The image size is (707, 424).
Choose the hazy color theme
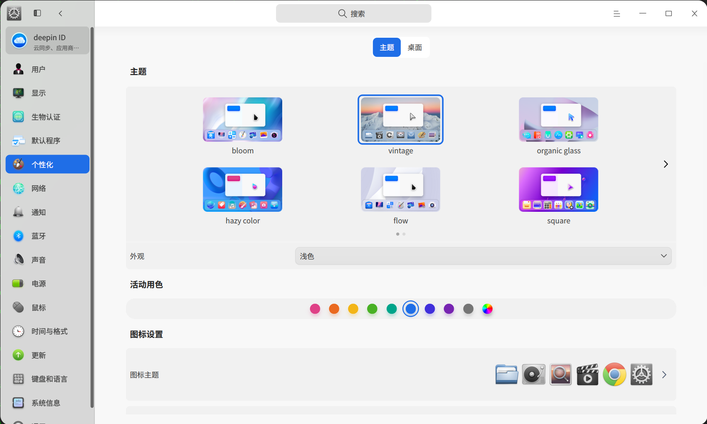[x=242, y=189]
